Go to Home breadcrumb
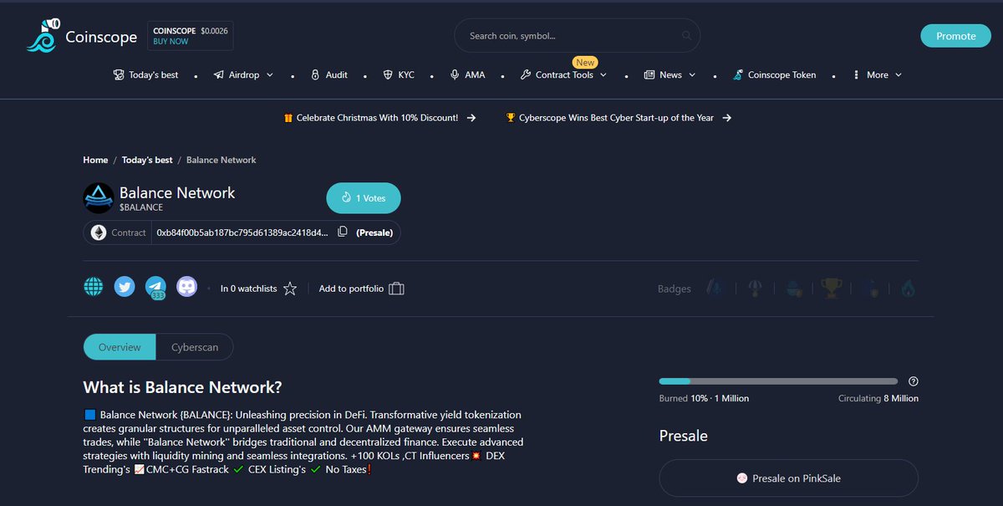Screen dimensions: 1003x506 click(95, 160)
